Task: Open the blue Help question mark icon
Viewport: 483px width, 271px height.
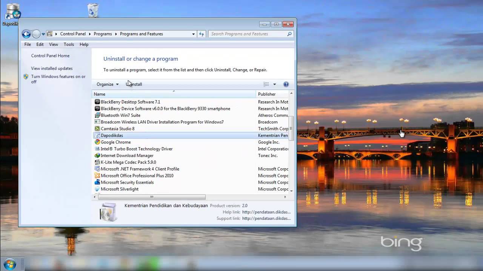Action: (286, 84)
